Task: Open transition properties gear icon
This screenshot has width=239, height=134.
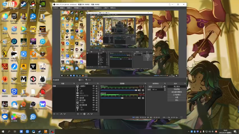Action: (165, 87)
